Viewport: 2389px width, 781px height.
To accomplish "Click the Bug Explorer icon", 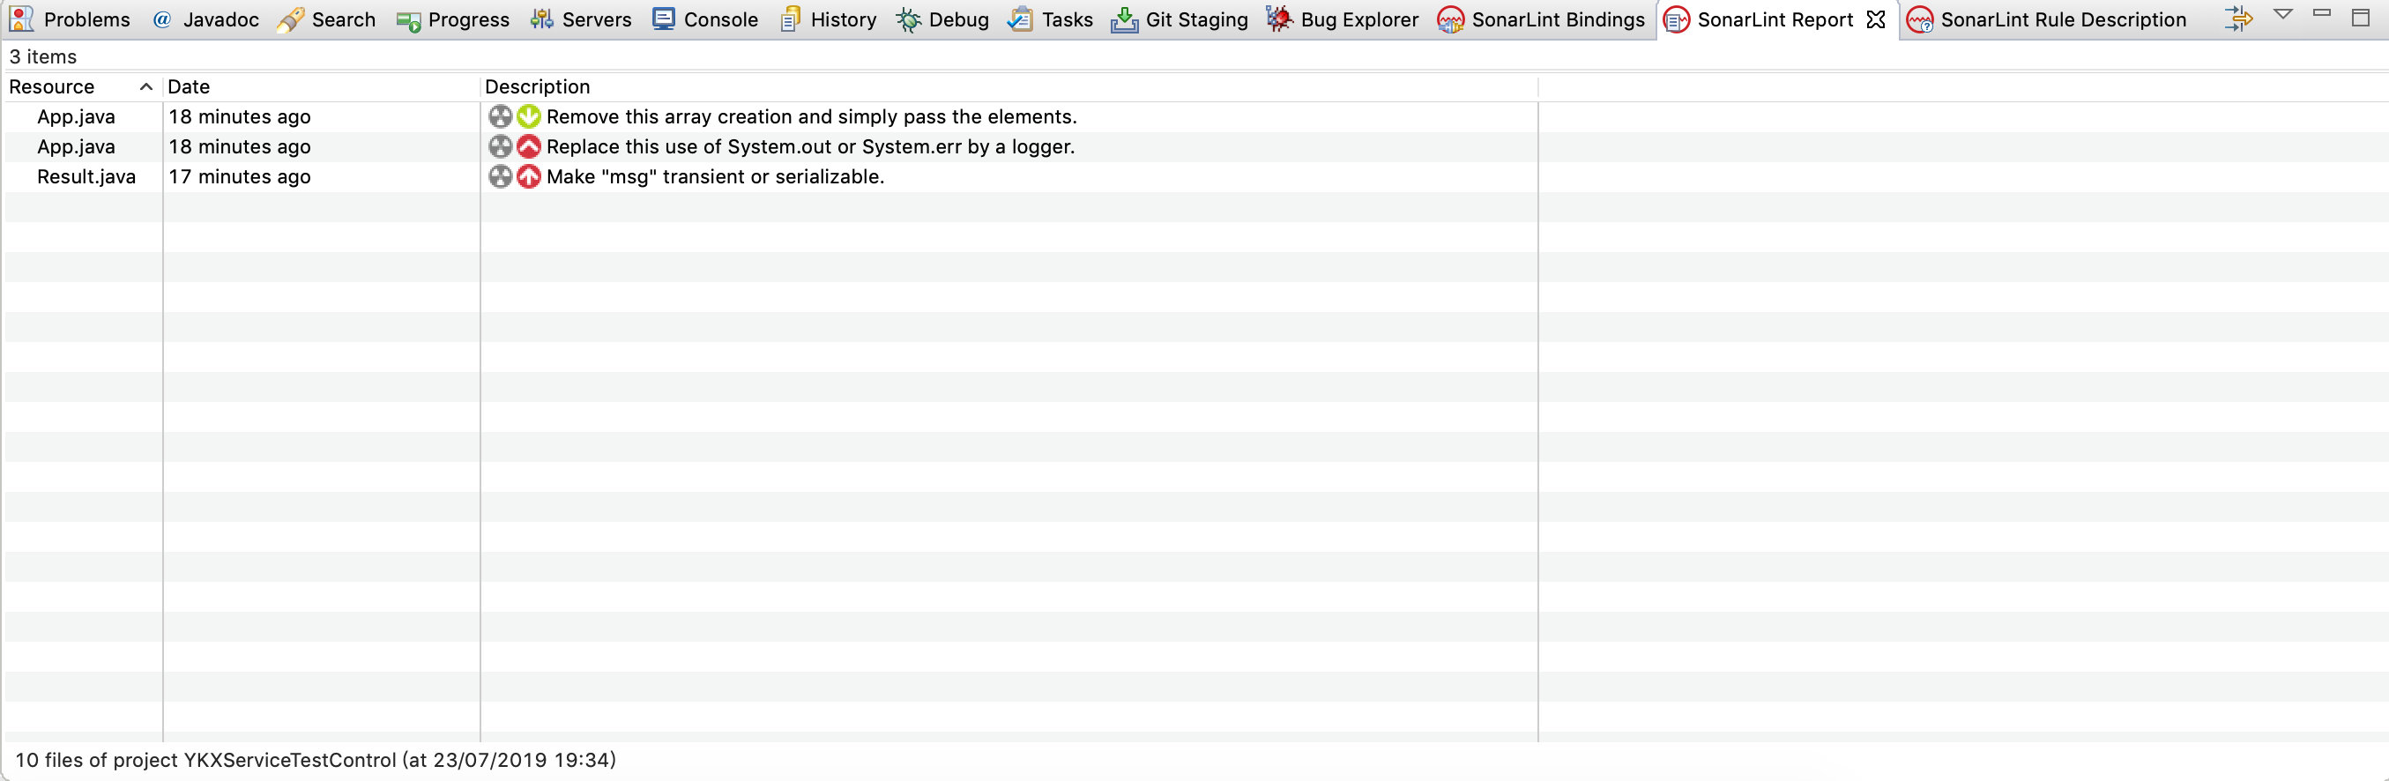I will [x=1279, y=19].
